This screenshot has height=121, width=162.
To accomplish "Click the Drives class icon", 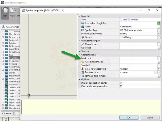I will (7, 73).
